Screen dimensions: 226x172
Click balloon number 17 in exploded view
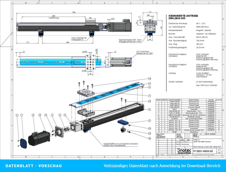pyautogui.click(x=149, y=84)
